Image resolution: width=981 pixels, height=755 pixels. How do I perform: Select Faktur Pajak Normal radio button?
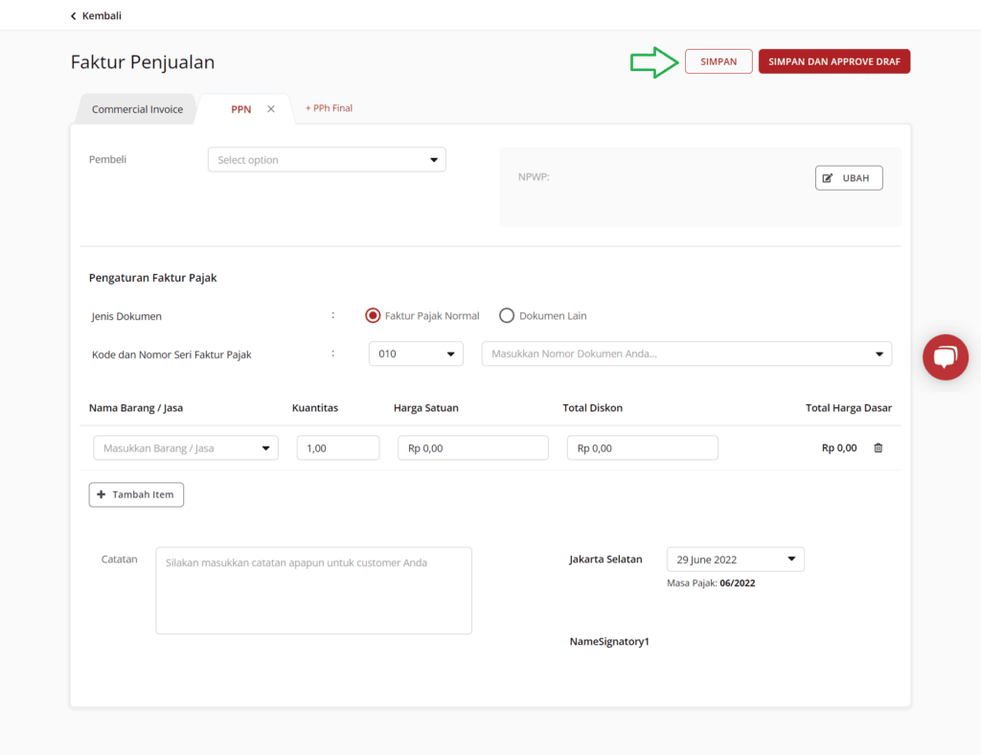pyautogui.click(x=373, y=316)
